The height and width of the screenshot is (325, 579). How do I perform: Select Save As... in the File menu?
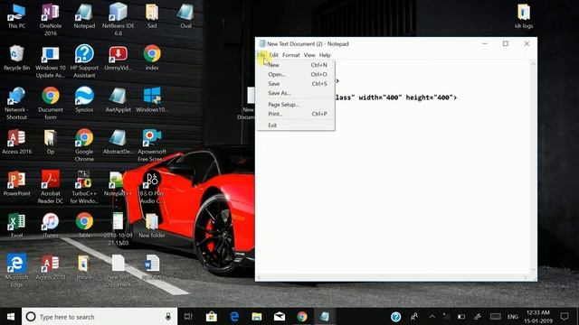[x=296, y=93]
